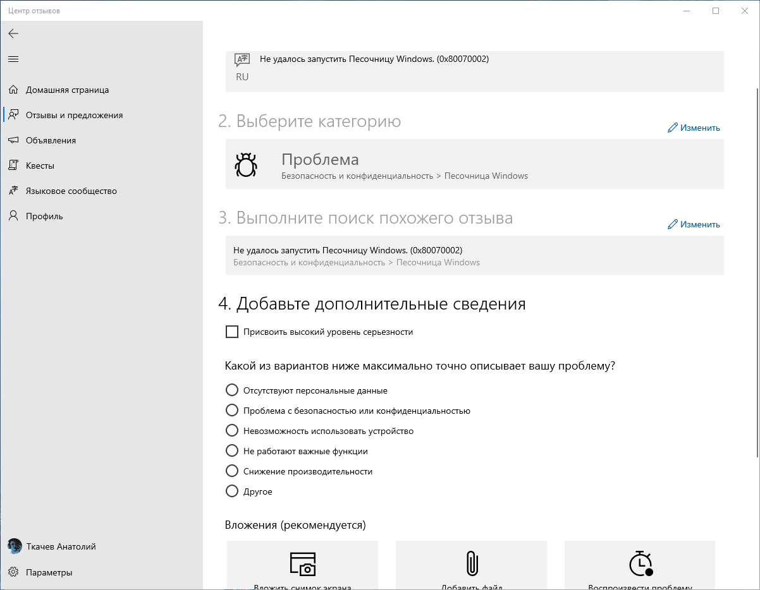Click the feedback title text with 0x80070002
The image size is (760, 590).
pyautogui.click(x=374, y=59)
